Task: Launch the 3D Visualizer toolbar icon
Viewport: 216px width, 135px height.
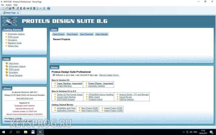Action: (x=28, y=8)
